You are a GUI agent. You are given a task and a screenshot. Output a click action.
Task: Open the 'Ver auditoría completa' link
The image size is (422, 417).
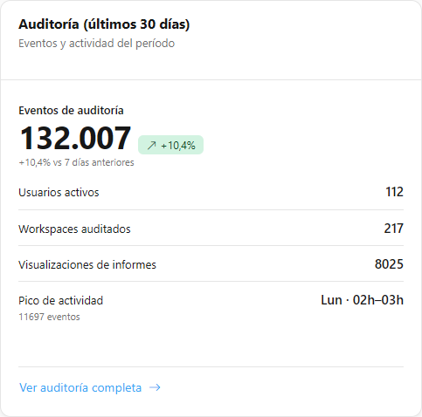[x=90, y=387]
